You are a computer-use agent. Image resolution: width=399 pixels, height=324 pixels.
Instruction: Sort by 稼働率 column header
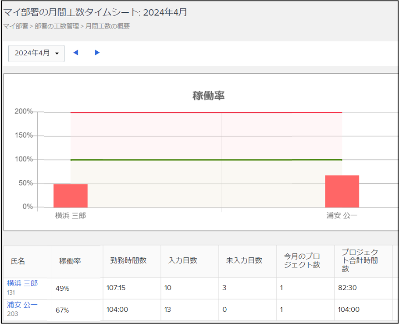click(x=70, y=261)
